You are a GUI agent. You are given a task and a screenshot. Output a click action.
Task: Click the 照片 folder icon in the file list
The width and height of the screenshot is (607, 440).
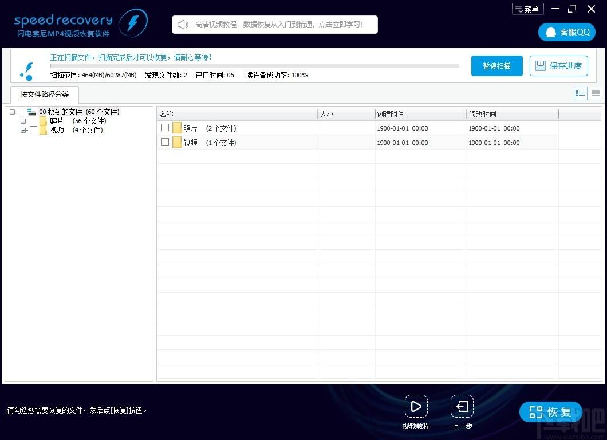click(177, 128)
